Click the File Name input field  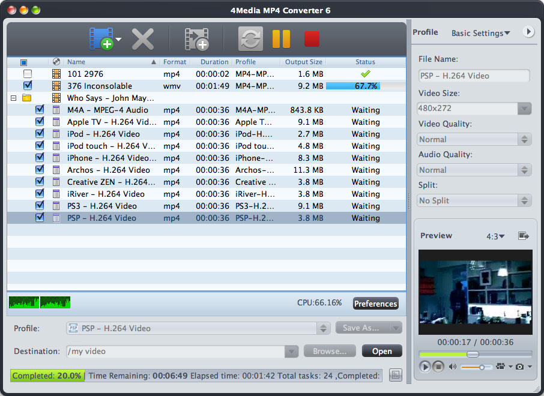tap(475, 76)
